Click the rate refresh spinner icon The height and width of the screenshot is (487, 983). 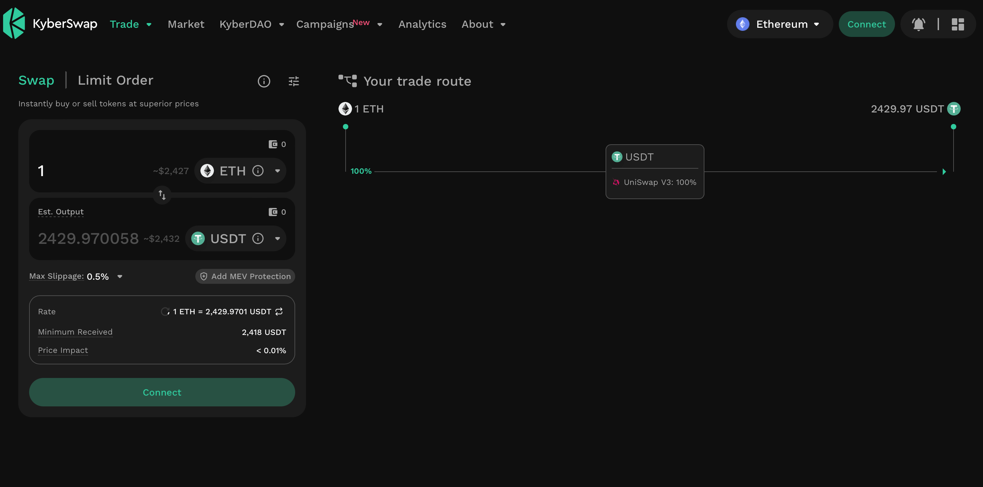165,312
